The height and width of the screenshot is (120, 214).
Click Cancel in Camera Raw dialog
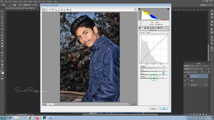coord(153,109)
